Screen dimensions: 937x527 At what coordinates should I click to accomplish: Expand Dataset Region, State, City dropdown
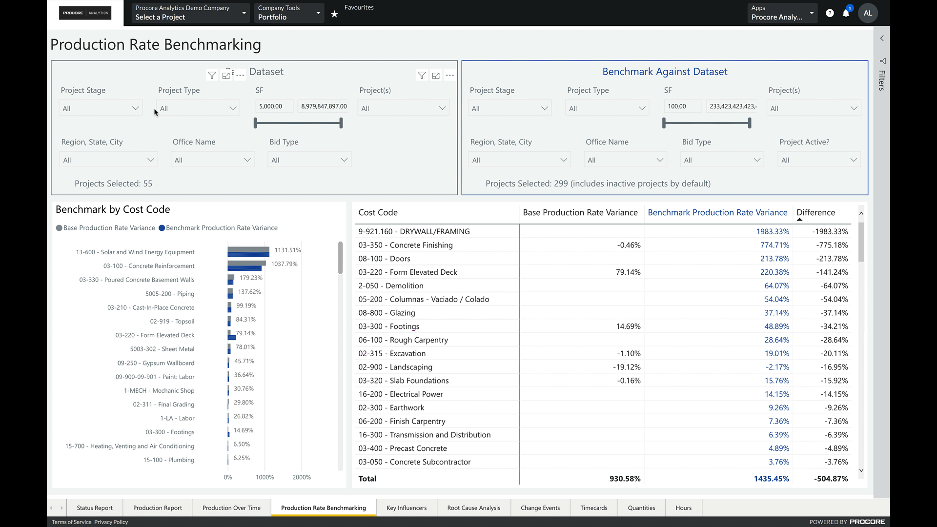pyautogui.click(x=108, y=160)
